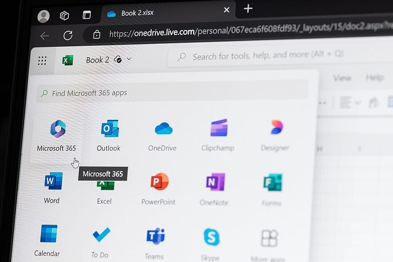393x262 pixels.
Task: Open the Excel app in launcher
Action: click(x=106, y=186)
